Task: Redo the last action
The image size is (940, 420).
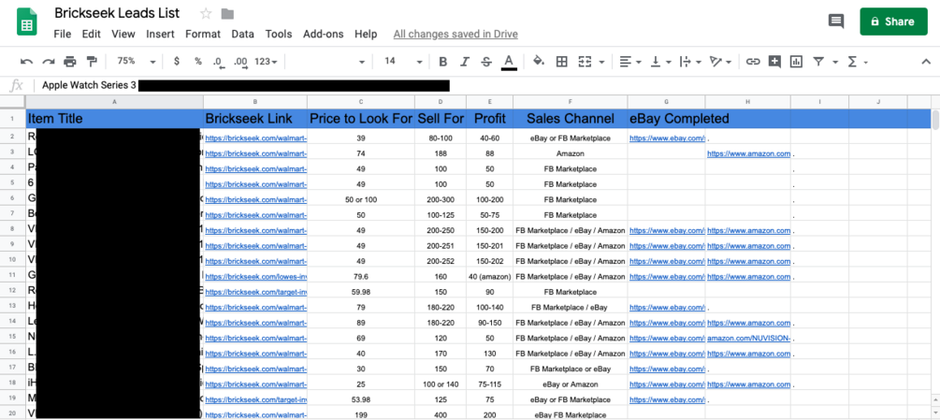Action: [49, 61]
